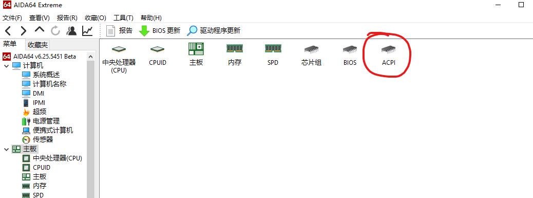Open the 报告 report toolbar button
The image size is (533, 198).
[119, 31]
